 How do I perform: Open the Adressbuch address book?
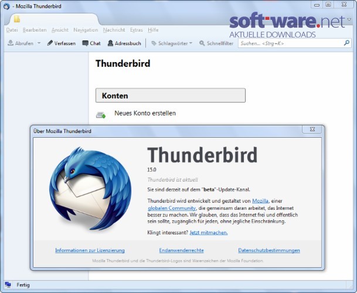coord(124,43)
